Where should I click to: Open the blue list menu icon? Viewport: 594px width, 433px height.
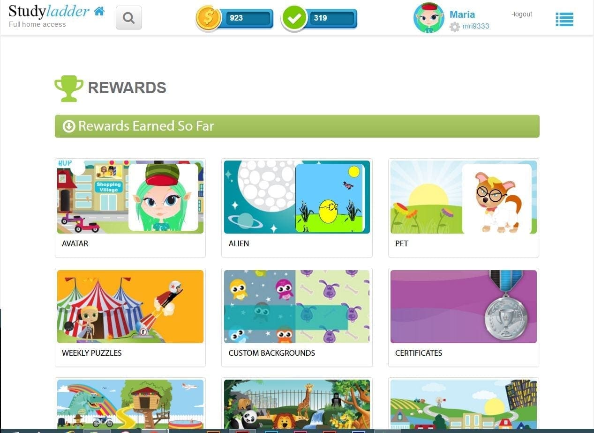point(564,19)
